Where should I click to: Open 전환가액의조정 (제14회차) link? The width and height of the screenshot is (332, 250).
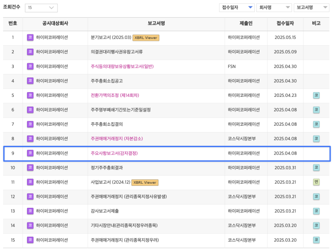[115, 96]
